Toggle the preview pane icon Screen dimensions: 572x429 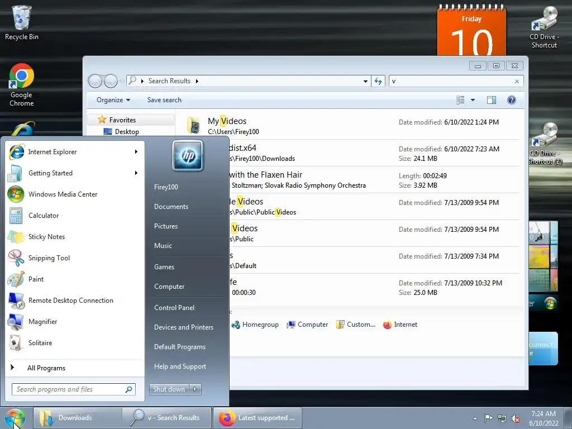click(492, 100)
